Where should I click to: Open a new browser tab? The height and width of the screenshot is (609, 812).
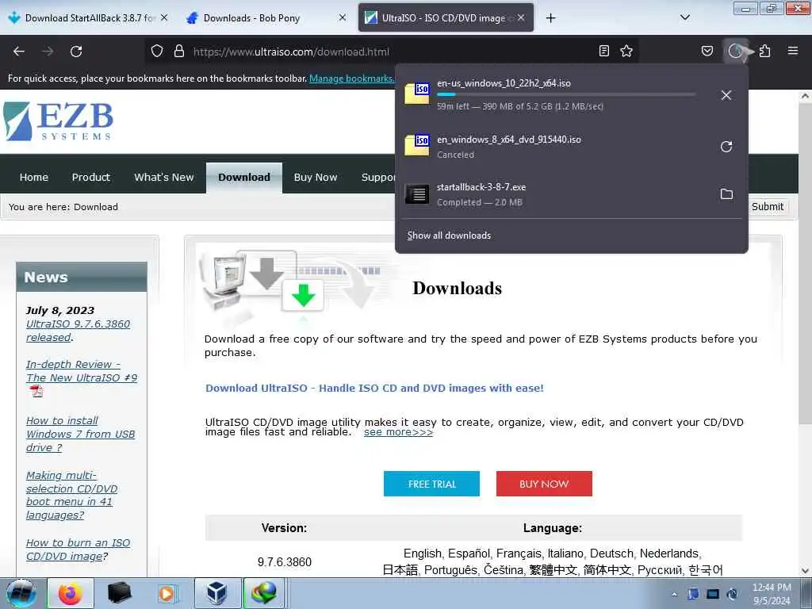pyautogui.click(x=550, y=18)
